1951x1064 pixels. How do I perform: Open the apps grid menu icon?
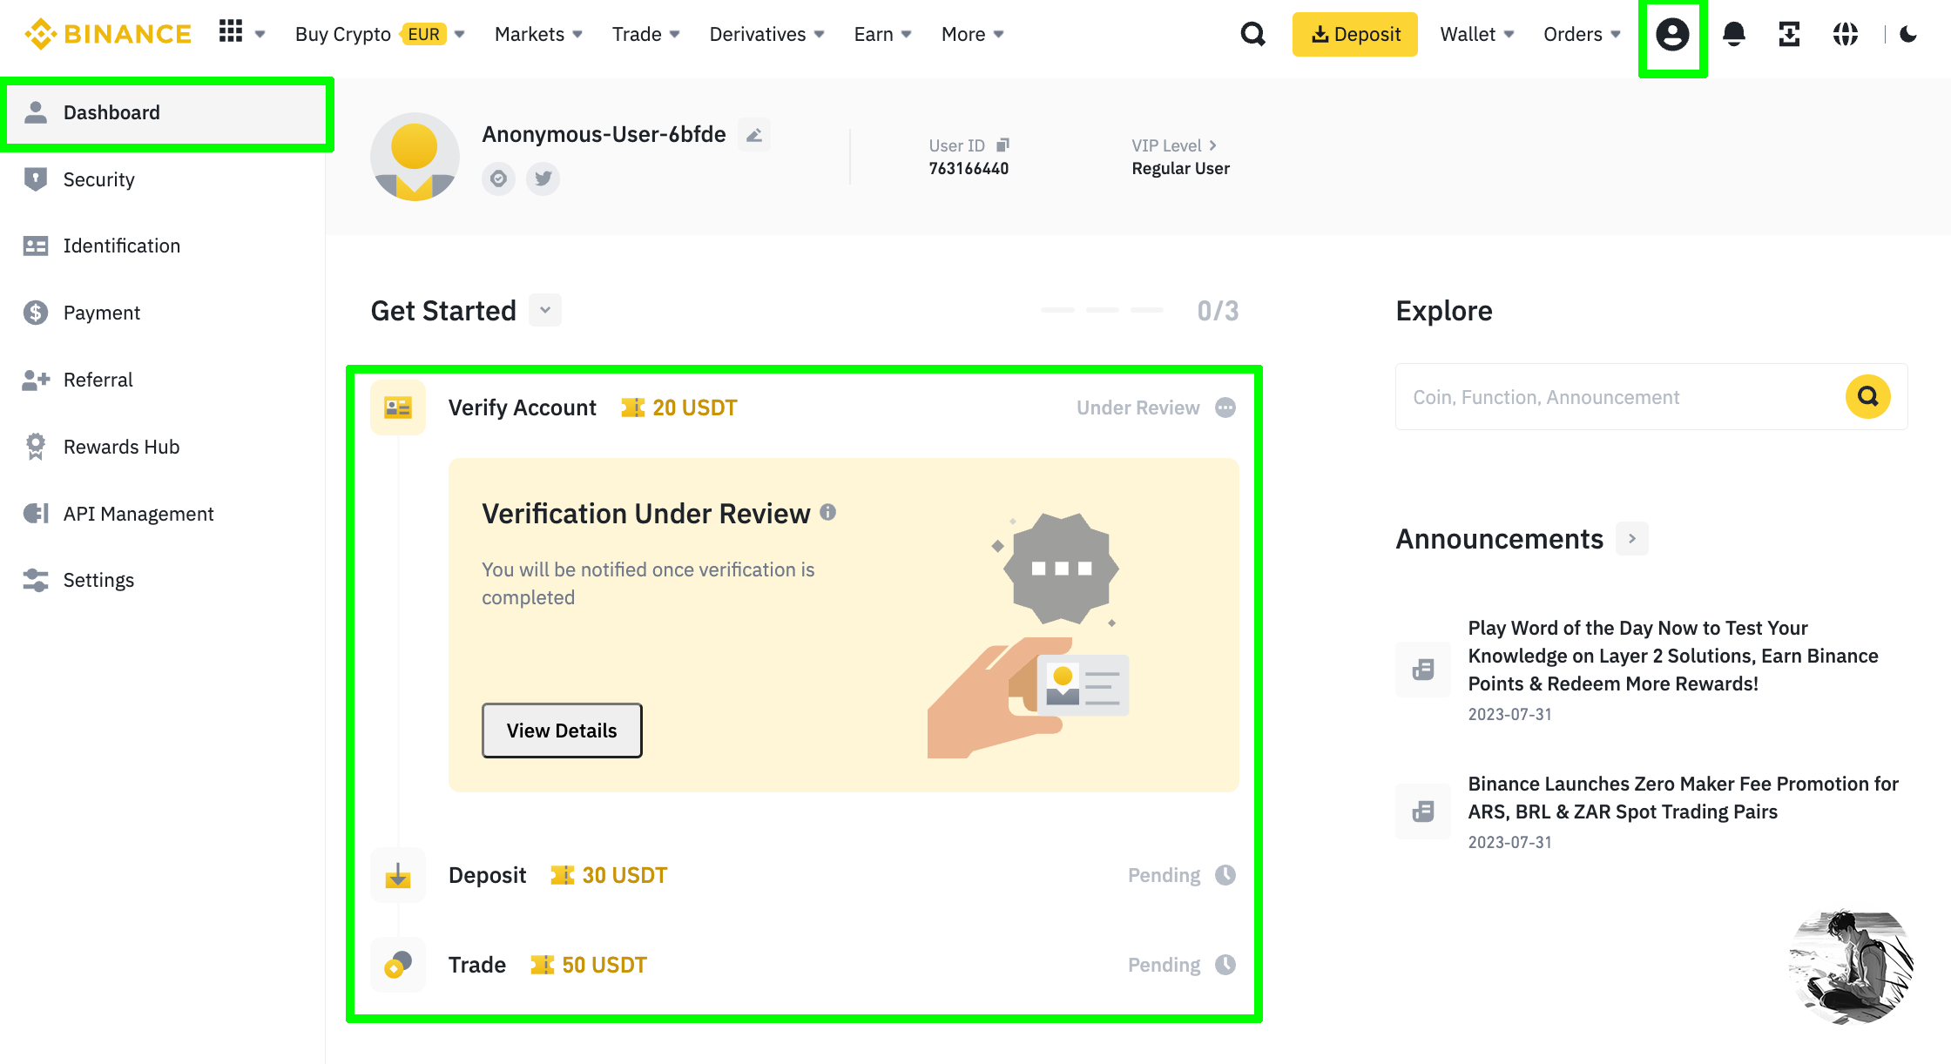pos(231,32)
